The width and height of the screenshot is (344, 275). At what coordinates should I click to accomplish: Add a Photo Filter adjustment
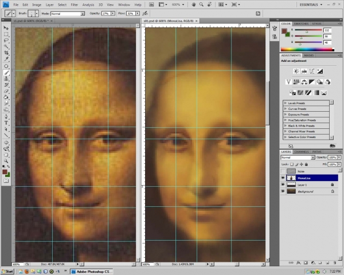coord(320,82)
